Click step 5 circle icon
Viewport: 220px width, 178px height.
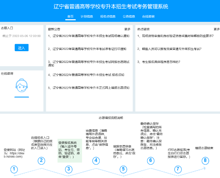click(123, 169)
